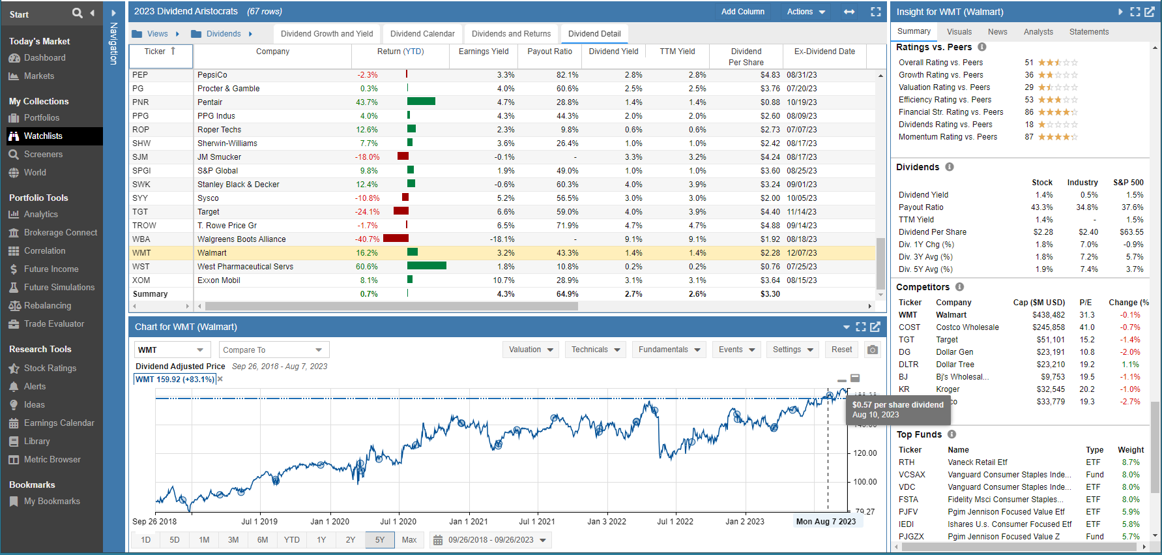This screenshot has height=555, width=1162.
Task: Click info icon beside Dividends heading
Action: click(x=950, y=167)
